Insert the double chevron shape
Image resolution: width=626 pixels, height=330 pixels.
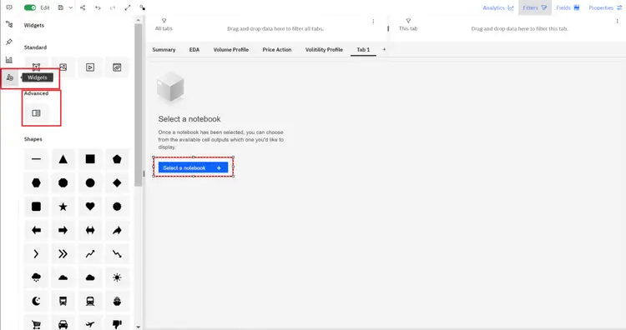pyautogui.click(x=63, y=254)
